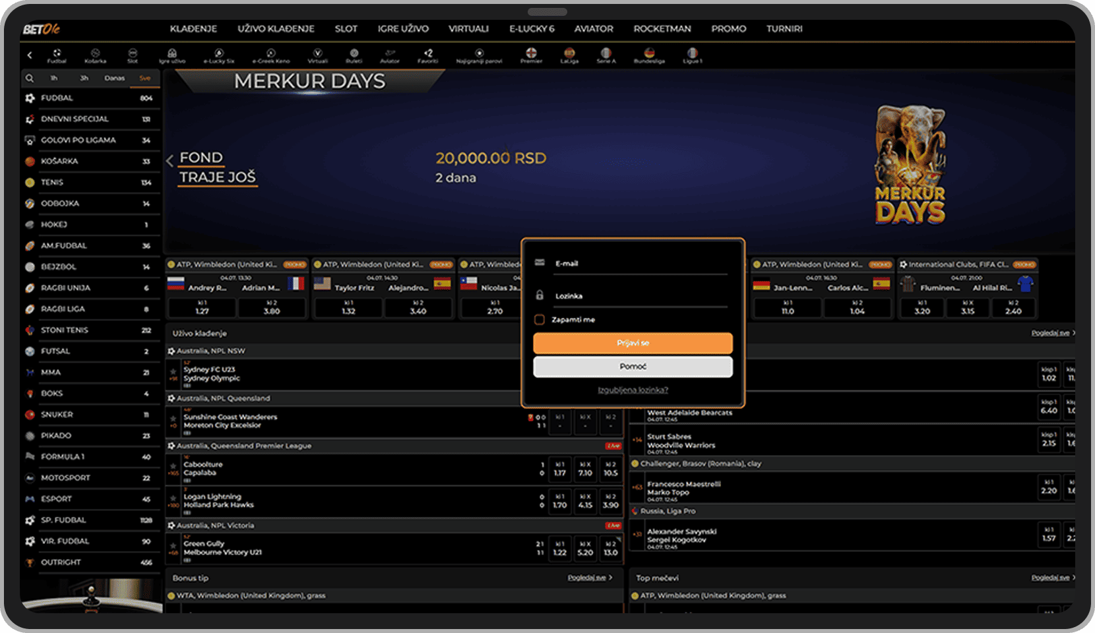
Task: Expand the ESPORT sport category
Action: click(90, 499)
